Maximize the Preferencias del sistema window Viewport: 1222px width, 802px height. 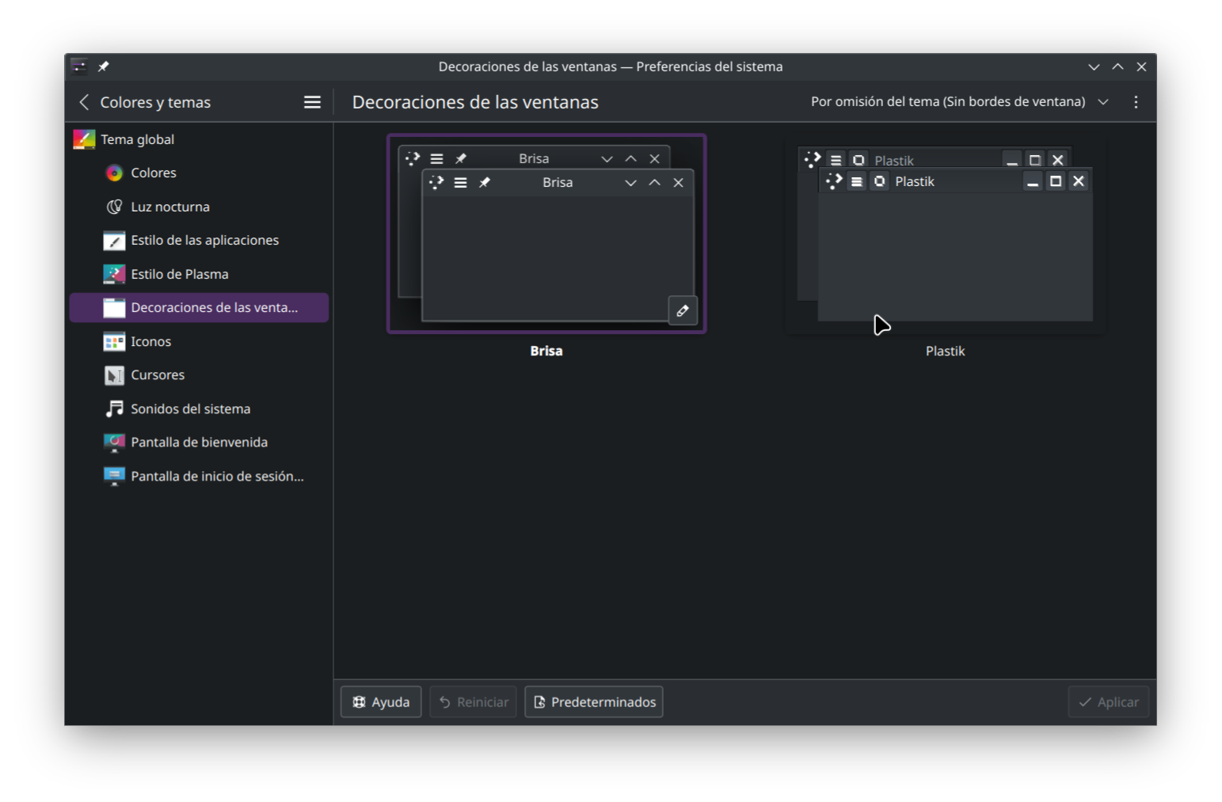1117,67
